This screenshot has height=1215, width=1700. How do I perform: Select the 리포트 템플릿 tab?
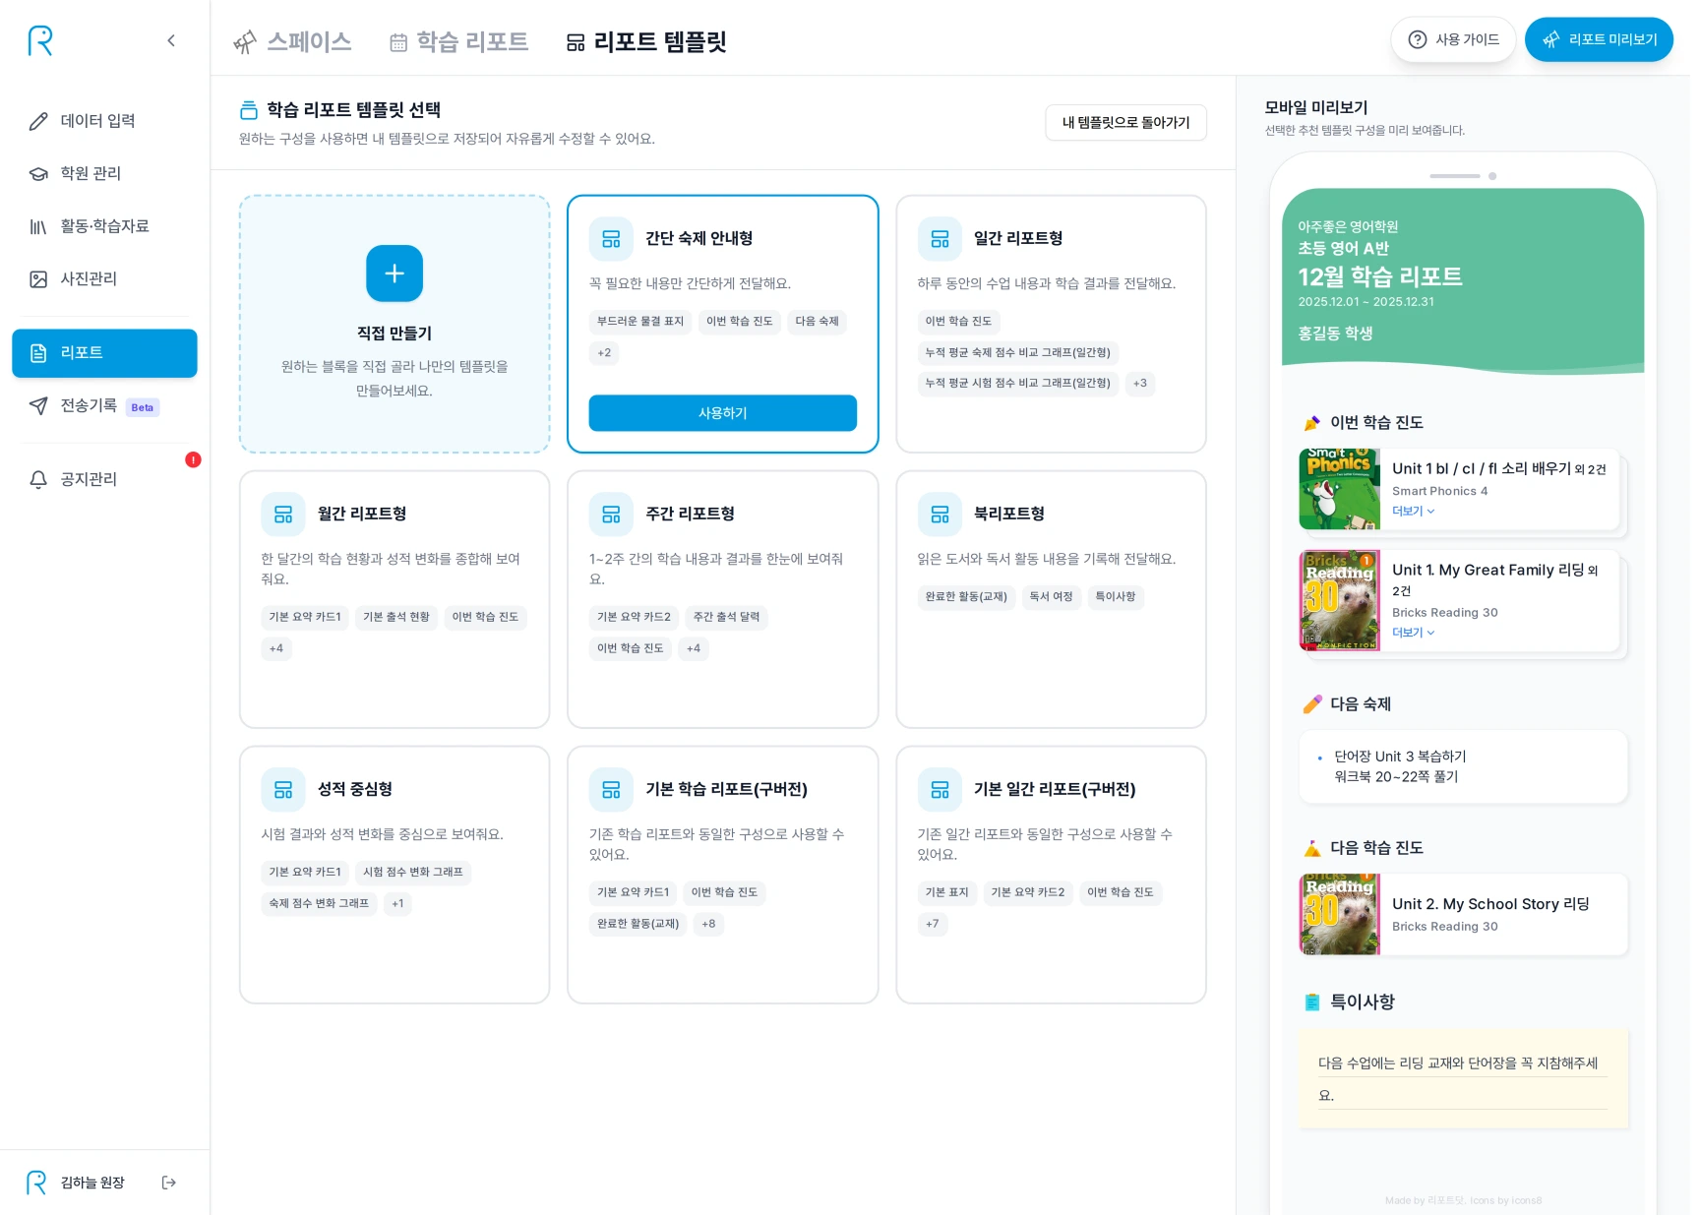pos(646,41)
